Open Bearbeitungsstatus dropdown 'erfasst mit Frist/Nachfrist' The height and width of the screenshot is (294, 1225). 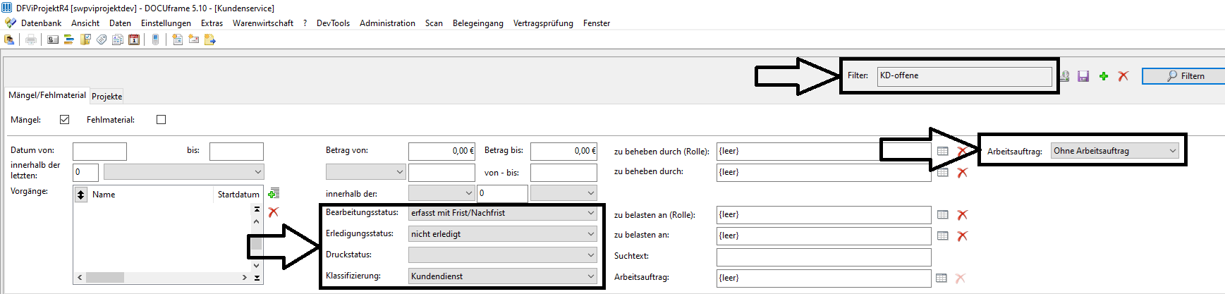[503, 213]
